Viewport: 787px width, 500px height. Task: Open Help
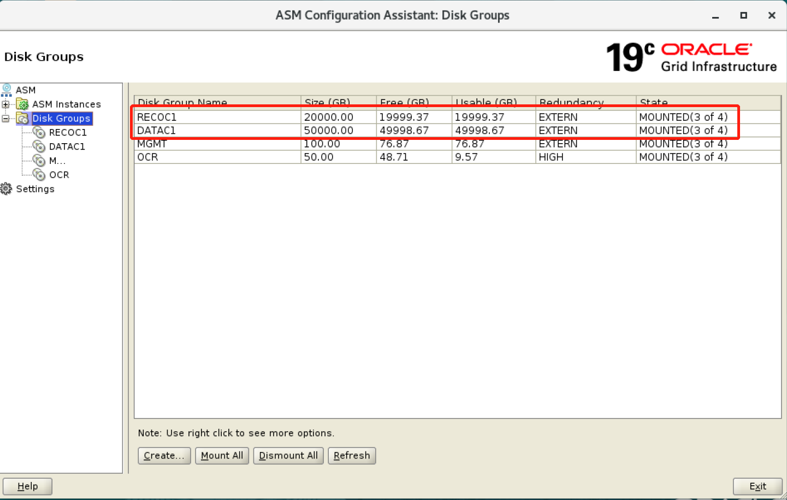[27, 486]
